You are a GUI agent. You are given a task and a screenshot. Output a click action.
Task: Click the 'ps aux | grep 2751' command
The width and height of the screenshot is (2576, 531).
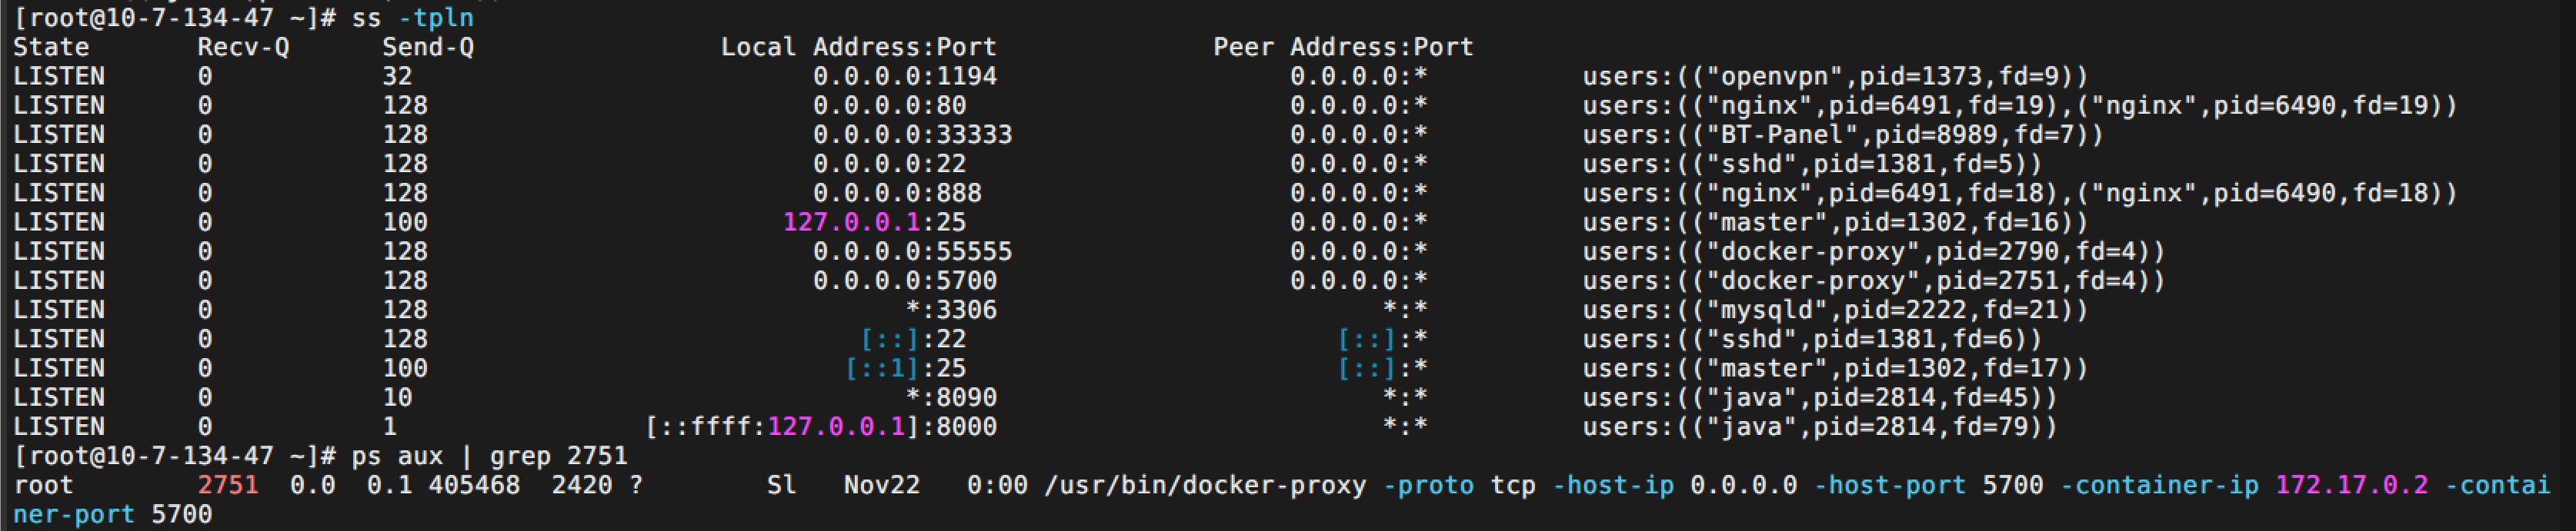[x=490, y=456]
